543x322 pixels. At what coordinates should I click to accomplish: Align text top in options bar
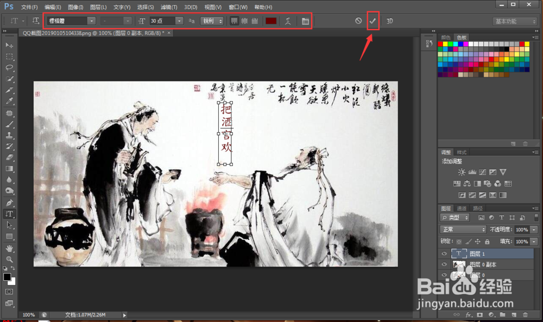click(x=234, y=21)
